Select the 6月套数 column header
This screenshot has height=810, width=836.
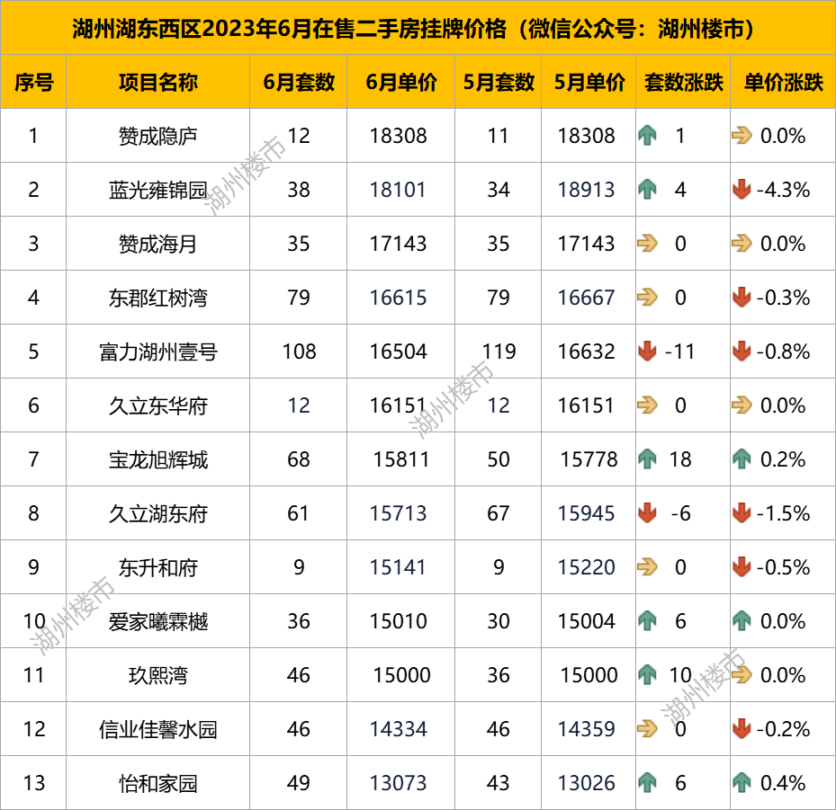299,83
